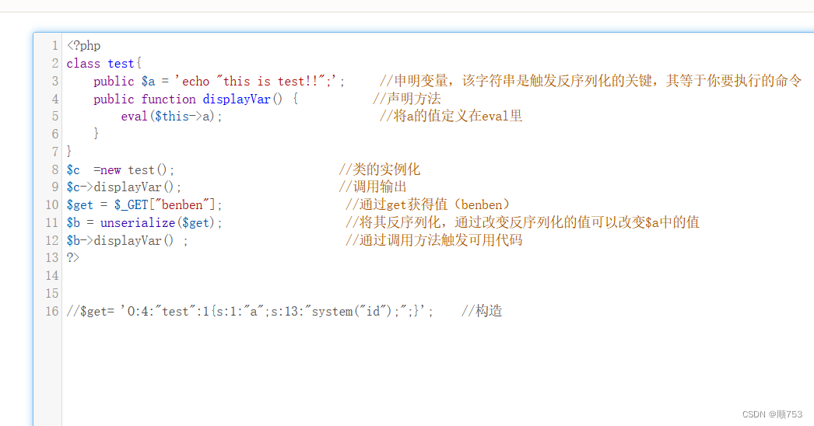The image size is (814, 426).
Task: Click the comment '//将a的值定义在eval里'
Action: pos(451,117)
